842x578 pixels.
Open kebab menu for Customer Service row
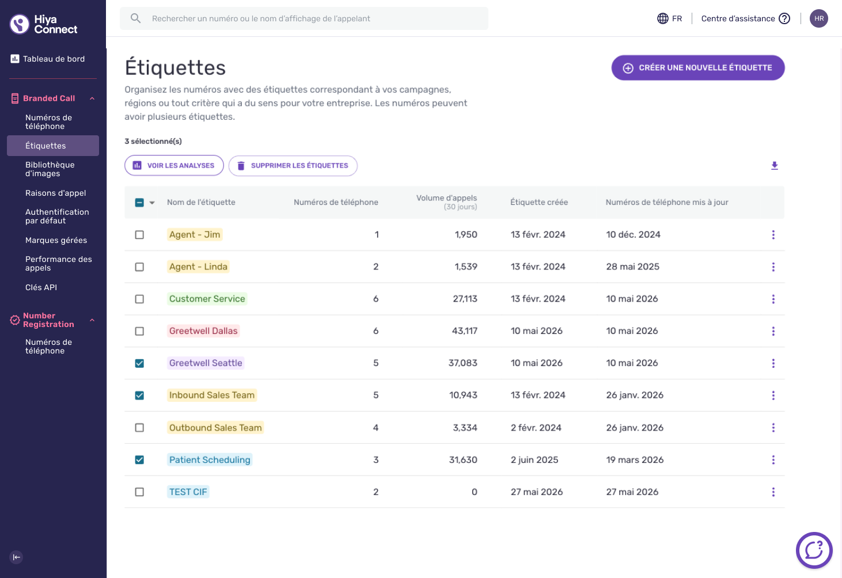point(773,299)
